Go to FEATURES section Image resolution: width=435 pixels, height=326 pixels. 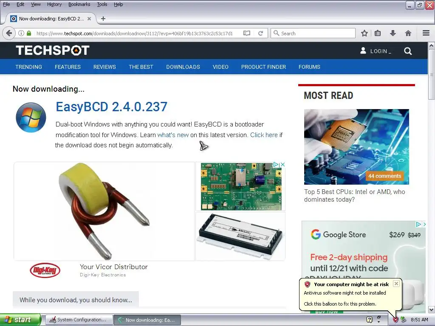pos(68,67)
